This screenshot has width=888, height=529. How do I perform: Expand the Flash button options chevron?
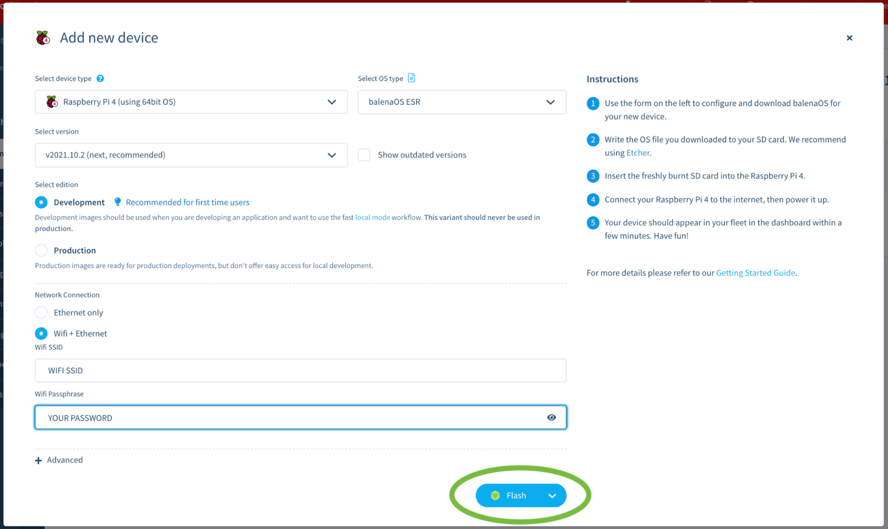click(x=552, y=495)
